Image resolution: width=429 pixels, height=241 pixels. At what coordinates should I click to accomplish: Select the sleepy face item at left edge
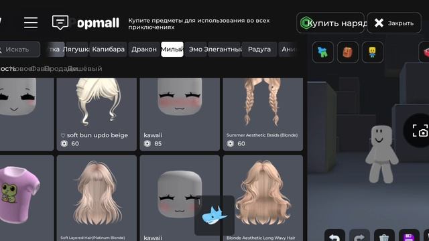[x=27, y=114]
